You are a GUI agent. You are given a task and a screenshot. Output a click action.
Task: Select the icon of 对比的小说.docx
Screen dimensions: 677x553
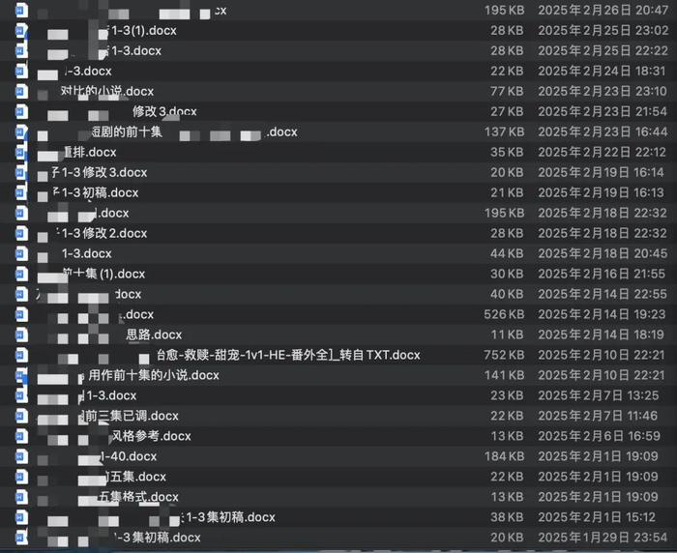pyautogui.click(x=21, y=91)
